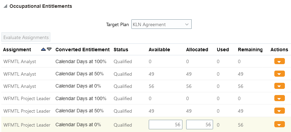Image resolution: width=291 pixels, height=132 pixels.
Task: Open the Target Plan dropdown
Action: [161, 24]
